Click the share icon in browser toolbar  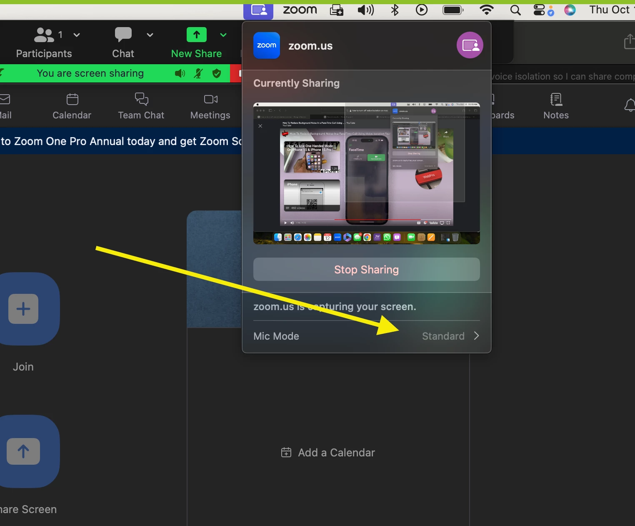point(630,41)
